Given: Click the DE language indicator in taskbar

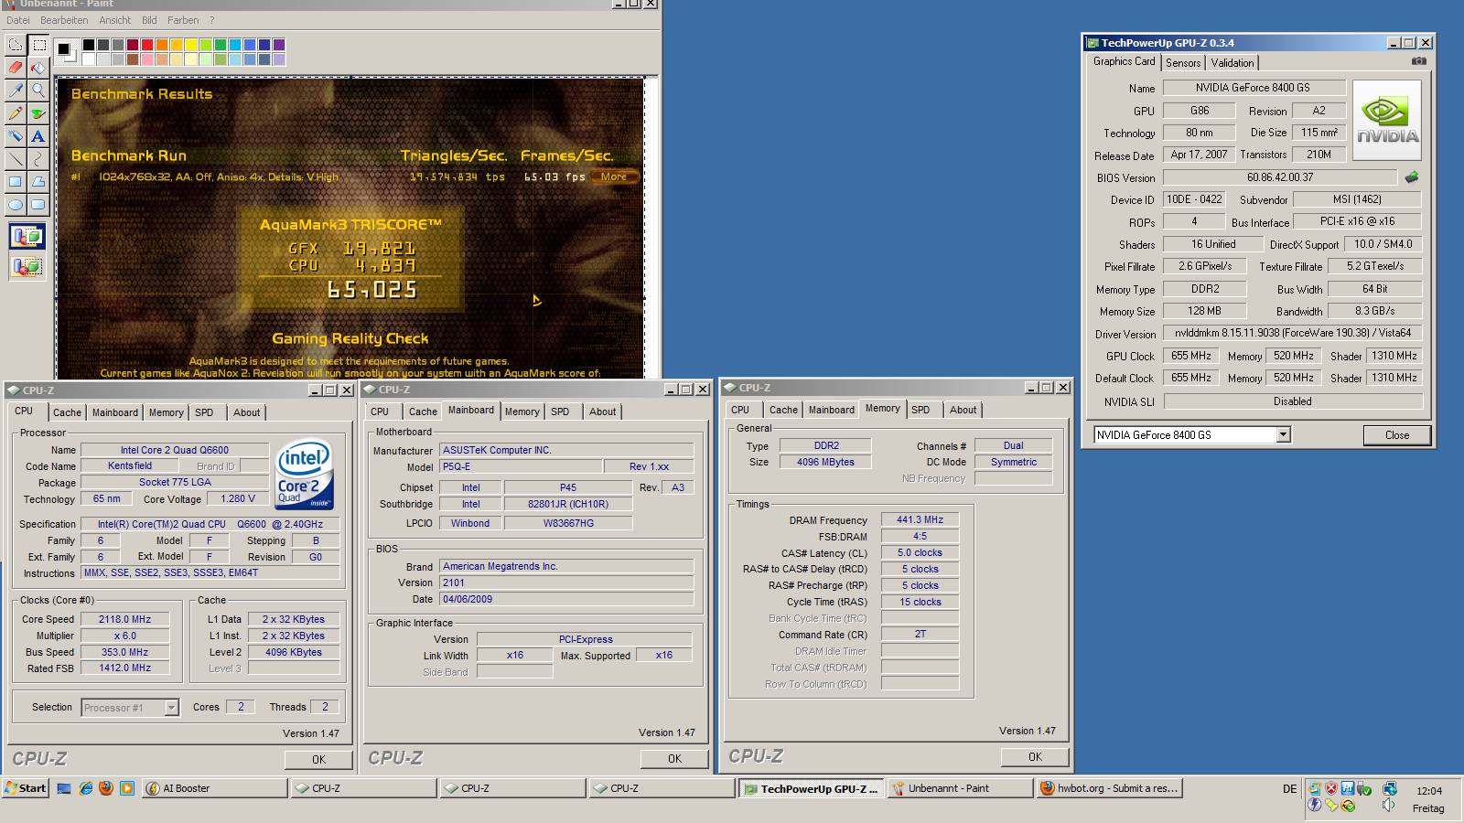Looking at the screenshot, I should 1289,789.
